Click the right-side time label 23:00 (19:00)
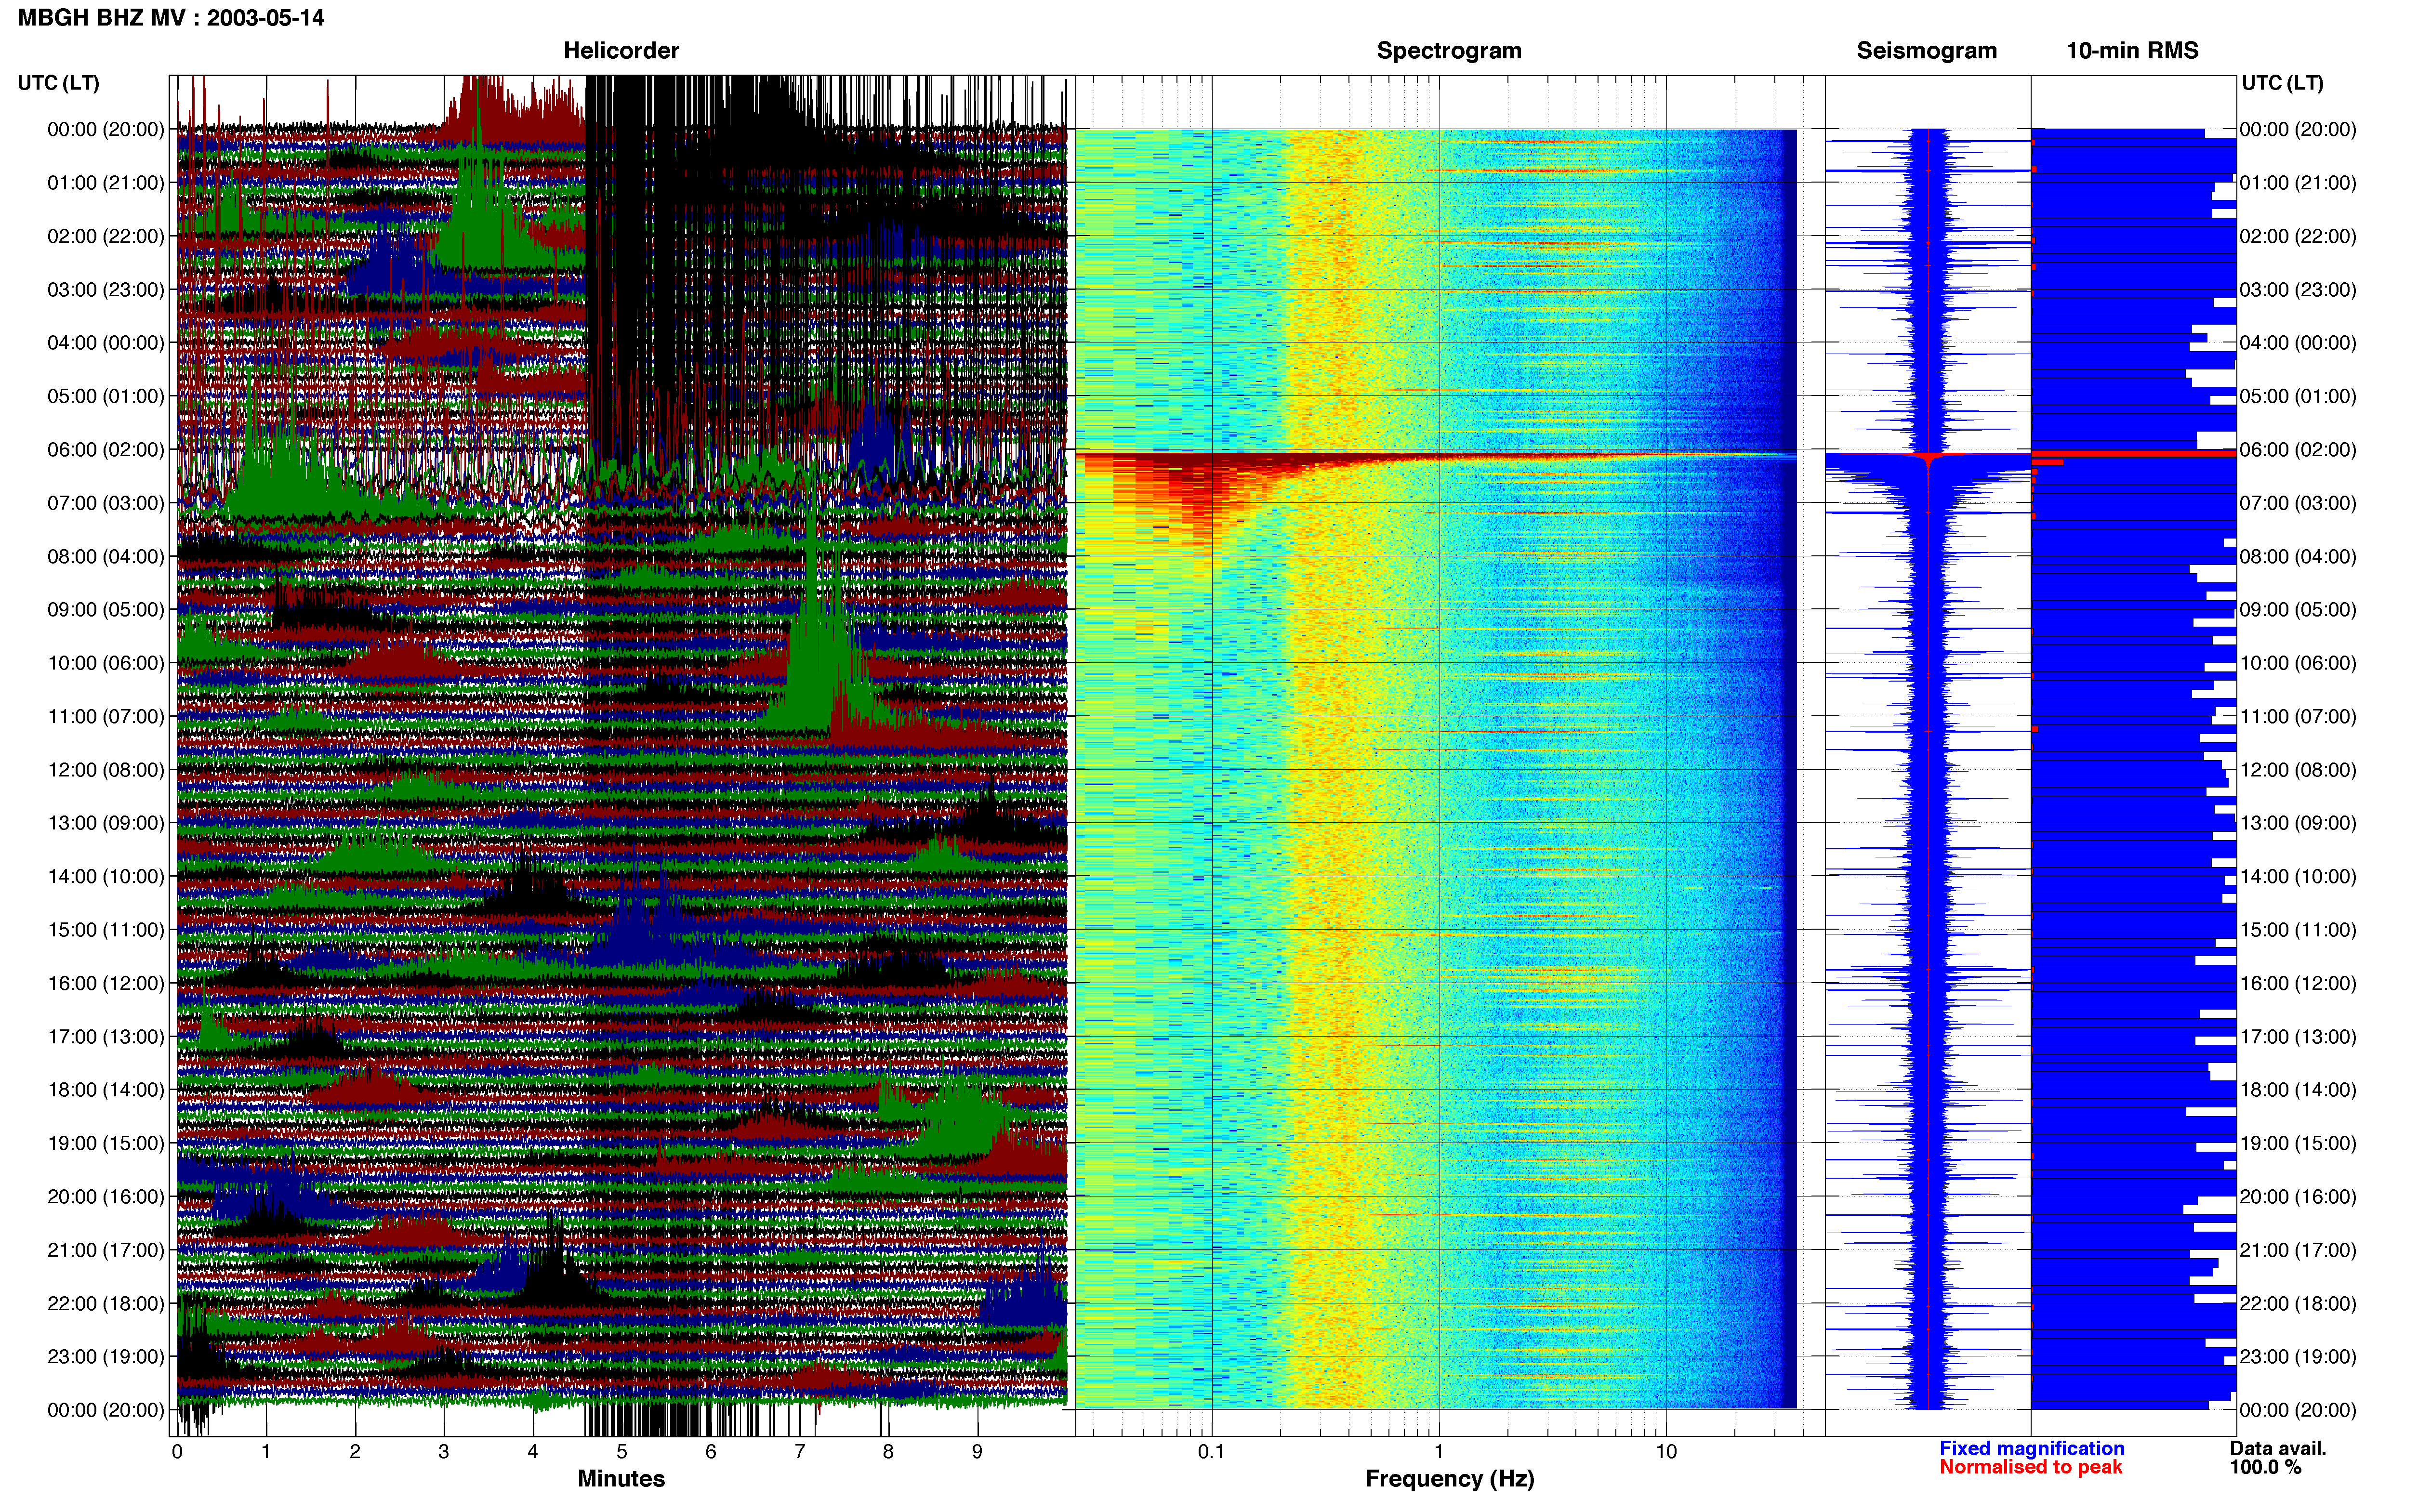Screen dimensions: 2418x1512 coord(2298,1356)
